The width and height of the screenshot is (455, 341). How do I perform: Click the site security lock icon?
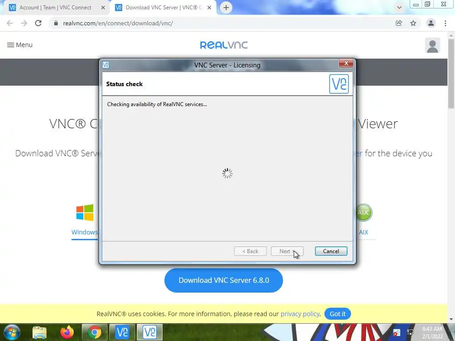[x=56, y=23]
